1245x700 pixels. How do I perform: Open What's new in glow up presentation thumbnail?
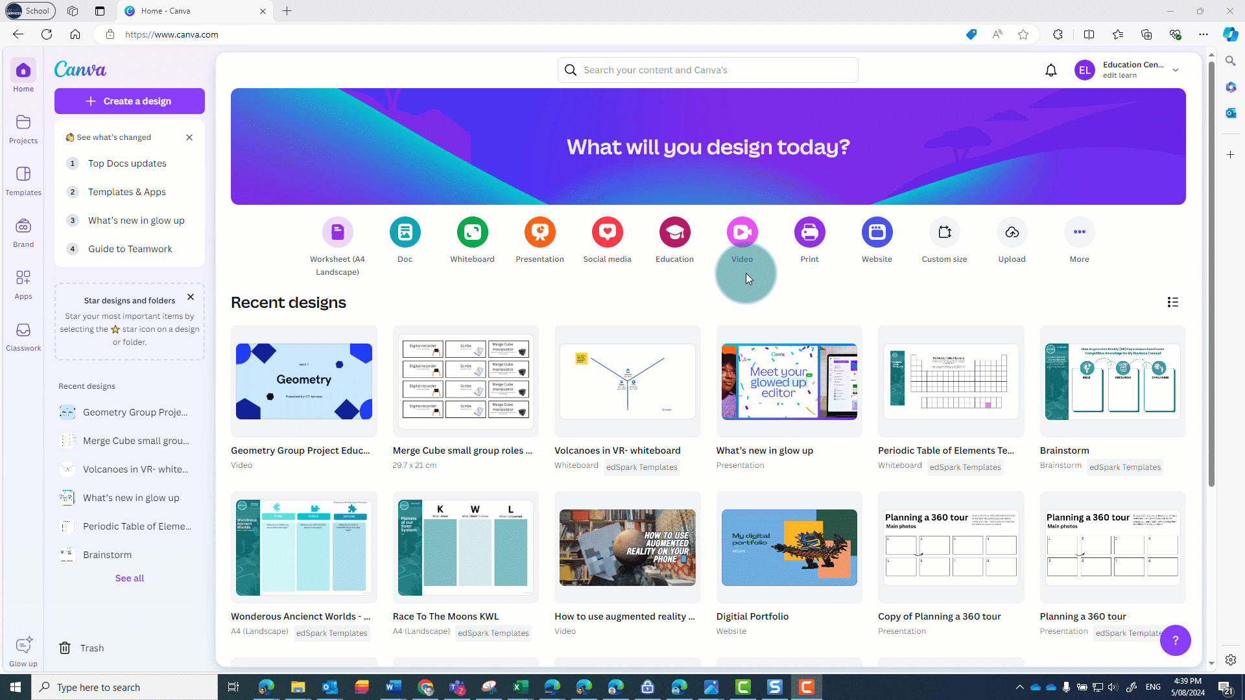(789, 381)
